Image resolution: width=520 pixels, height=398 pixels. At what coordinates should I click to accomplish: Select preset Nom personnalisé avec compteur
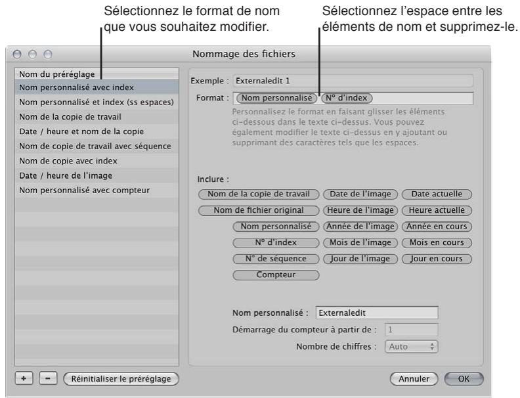97,190
